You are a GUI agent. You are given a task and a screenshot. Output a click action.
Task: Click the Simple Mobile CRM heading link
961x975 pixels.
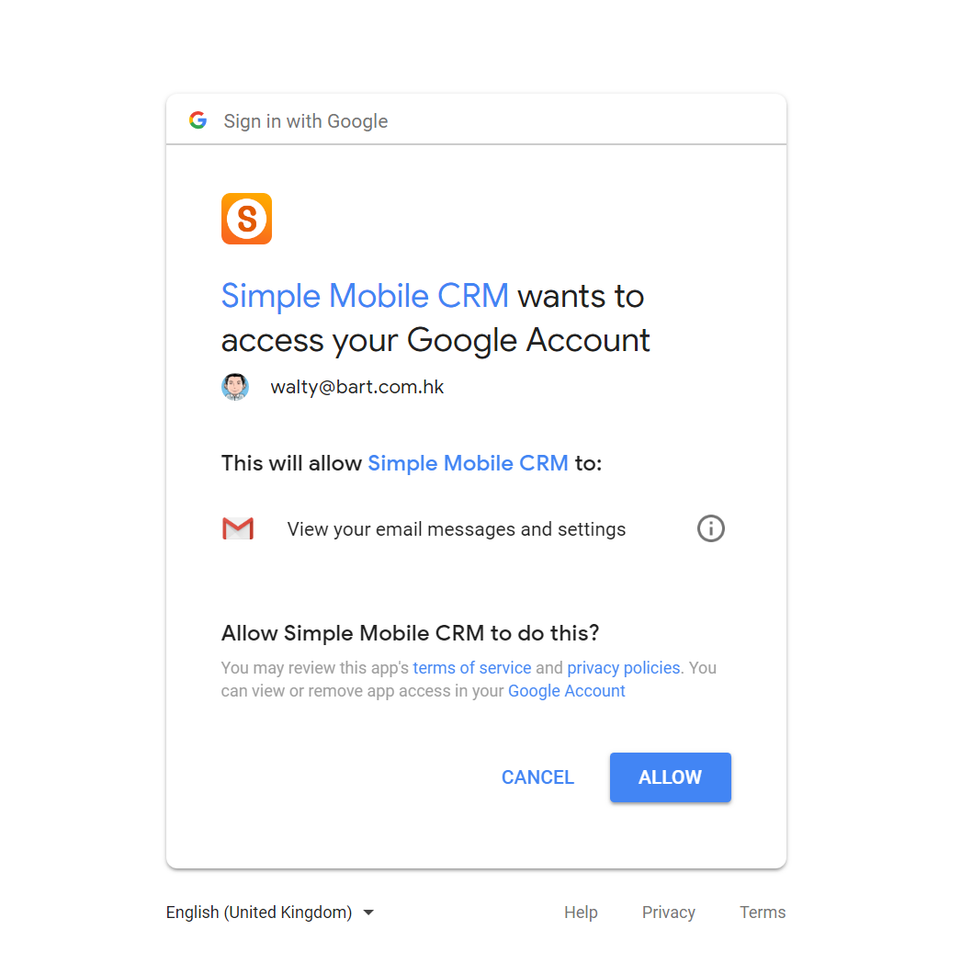[x=365, y=295]
